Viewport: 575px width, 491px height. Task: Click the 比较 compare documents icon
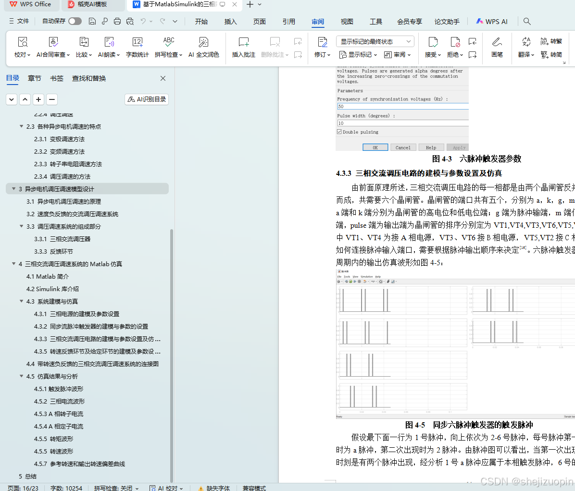click(x=84, y=42)
